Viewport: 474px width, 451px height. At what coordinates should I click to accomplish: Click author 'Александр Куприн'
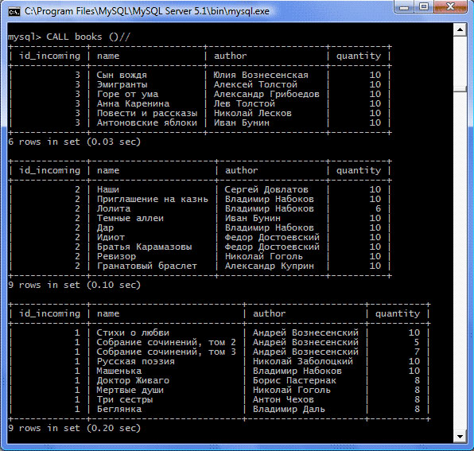click(x=270, y=266)
